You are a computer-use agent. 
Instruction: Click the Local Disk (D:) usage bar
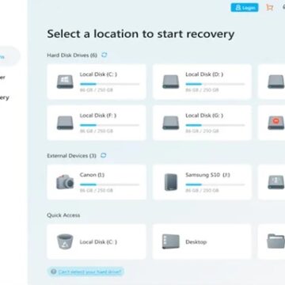(215, 84)
